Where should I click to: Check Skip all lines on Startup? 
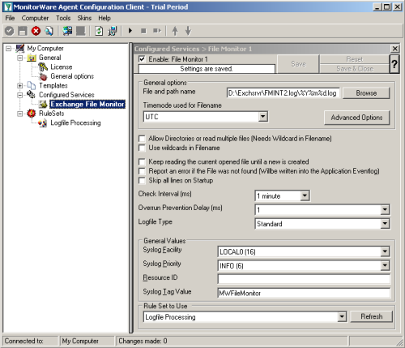[x=142, y=180]
